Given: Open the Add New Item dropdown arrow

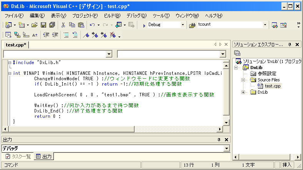Looking at the screenshot, I should coord(28,25).
